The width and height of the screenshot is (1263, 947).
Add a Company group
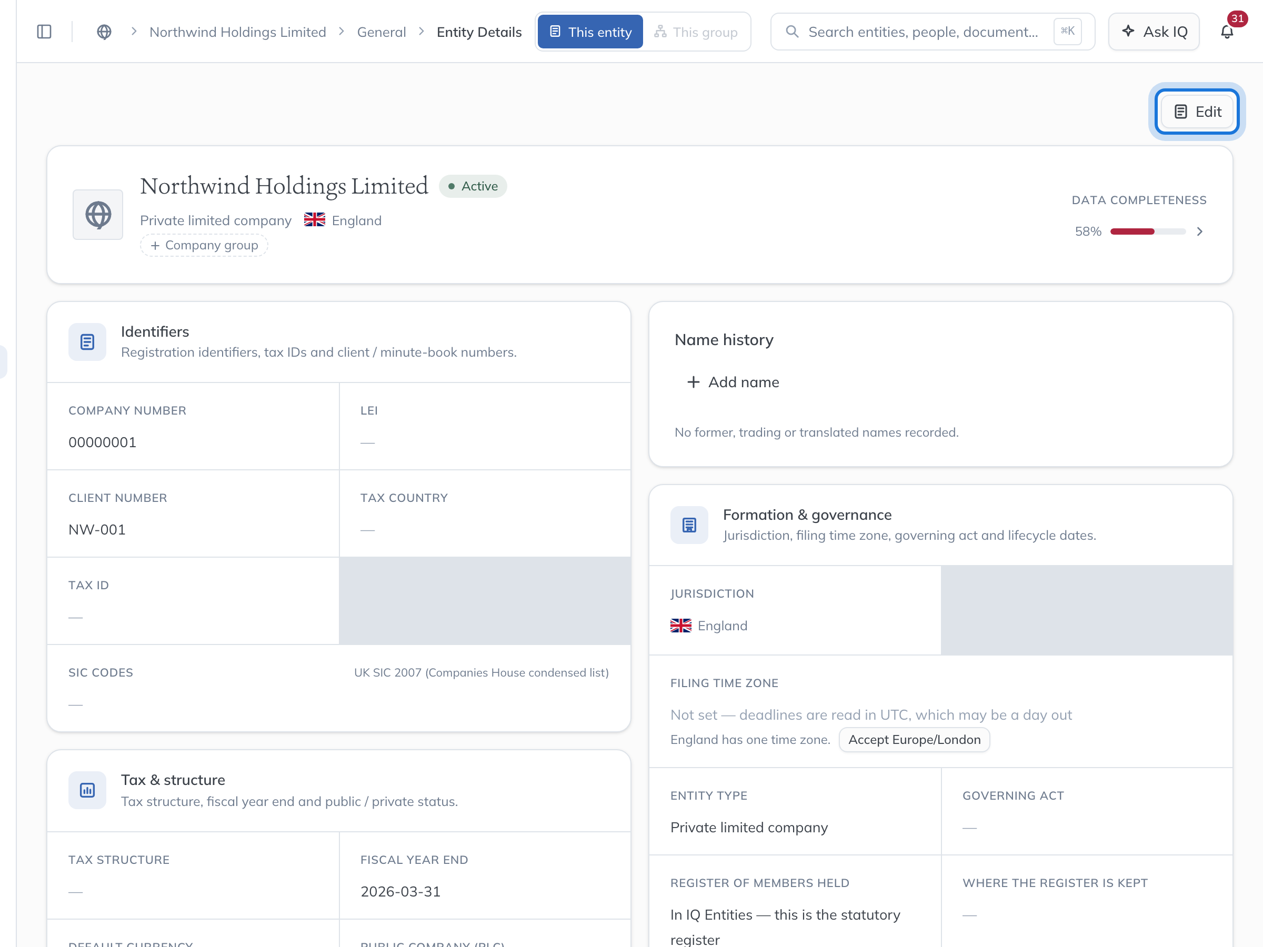204,245
